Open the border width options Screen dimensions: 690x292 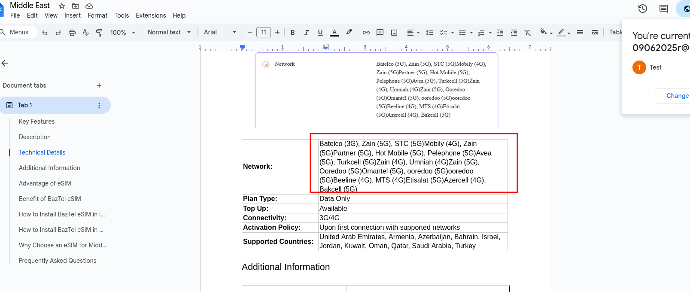pos(580,33)
